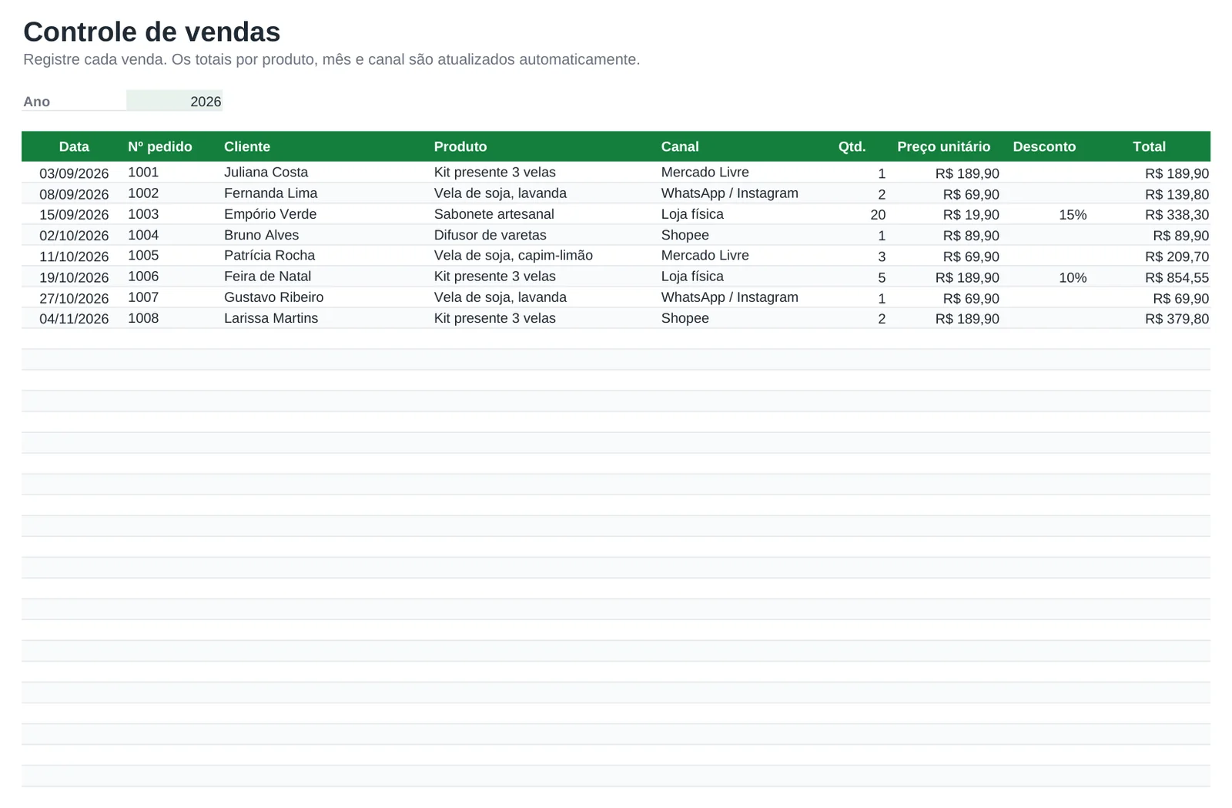This screenshot has width=1232, height=808.
Task: Select the "Qtd." column header
Action: 852,146
